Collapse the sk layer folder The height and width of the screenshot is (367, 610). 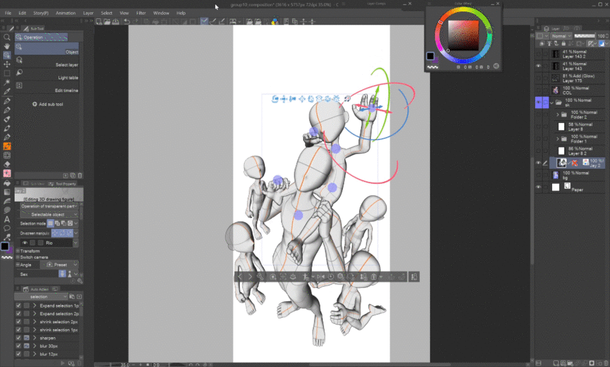pyautogui.click(x=552, y=103)
